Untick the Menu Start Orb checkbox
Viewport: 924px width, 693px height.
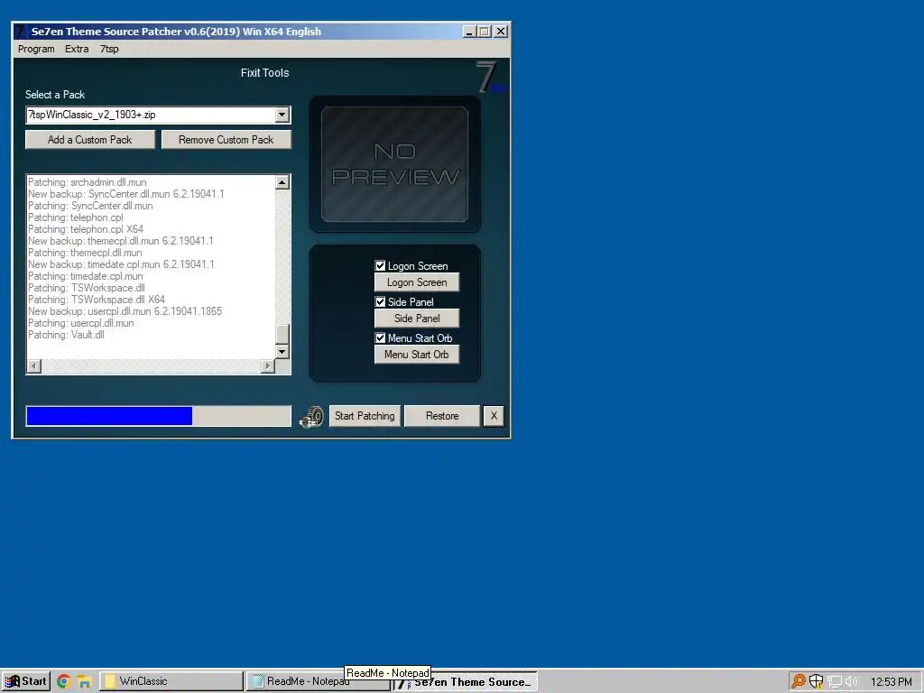(x=380, y=338)
